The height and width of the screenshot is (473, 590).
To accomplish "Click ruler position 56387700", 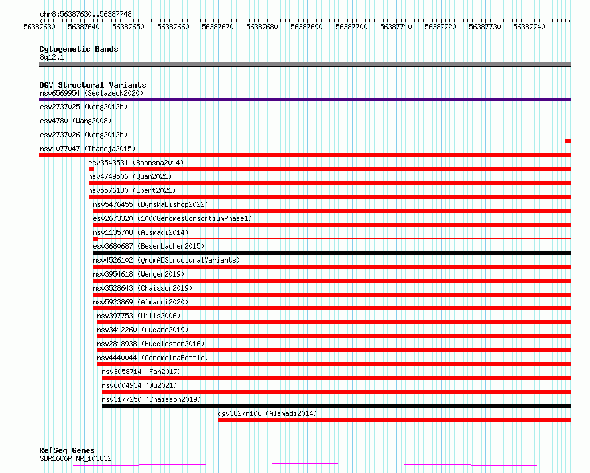I will click(x=351, y=27).
